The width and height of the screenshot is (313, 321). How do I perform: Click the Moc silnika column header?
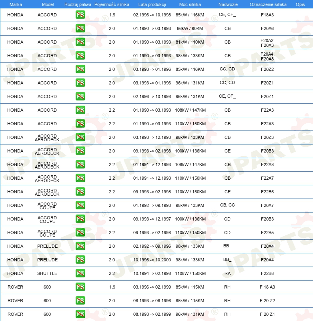[190, 4]
